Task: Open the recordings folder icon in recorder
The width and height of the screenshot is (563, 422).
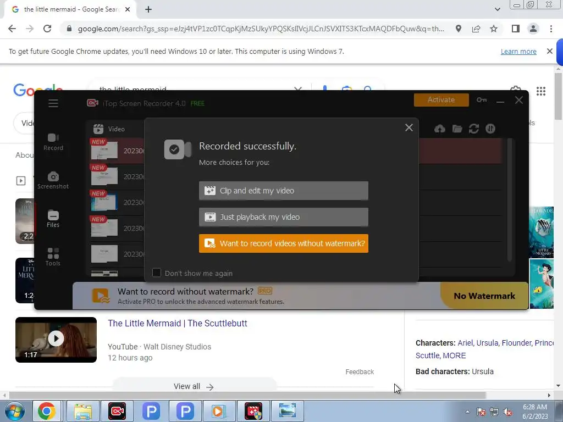Action: [x=457, y=129]
